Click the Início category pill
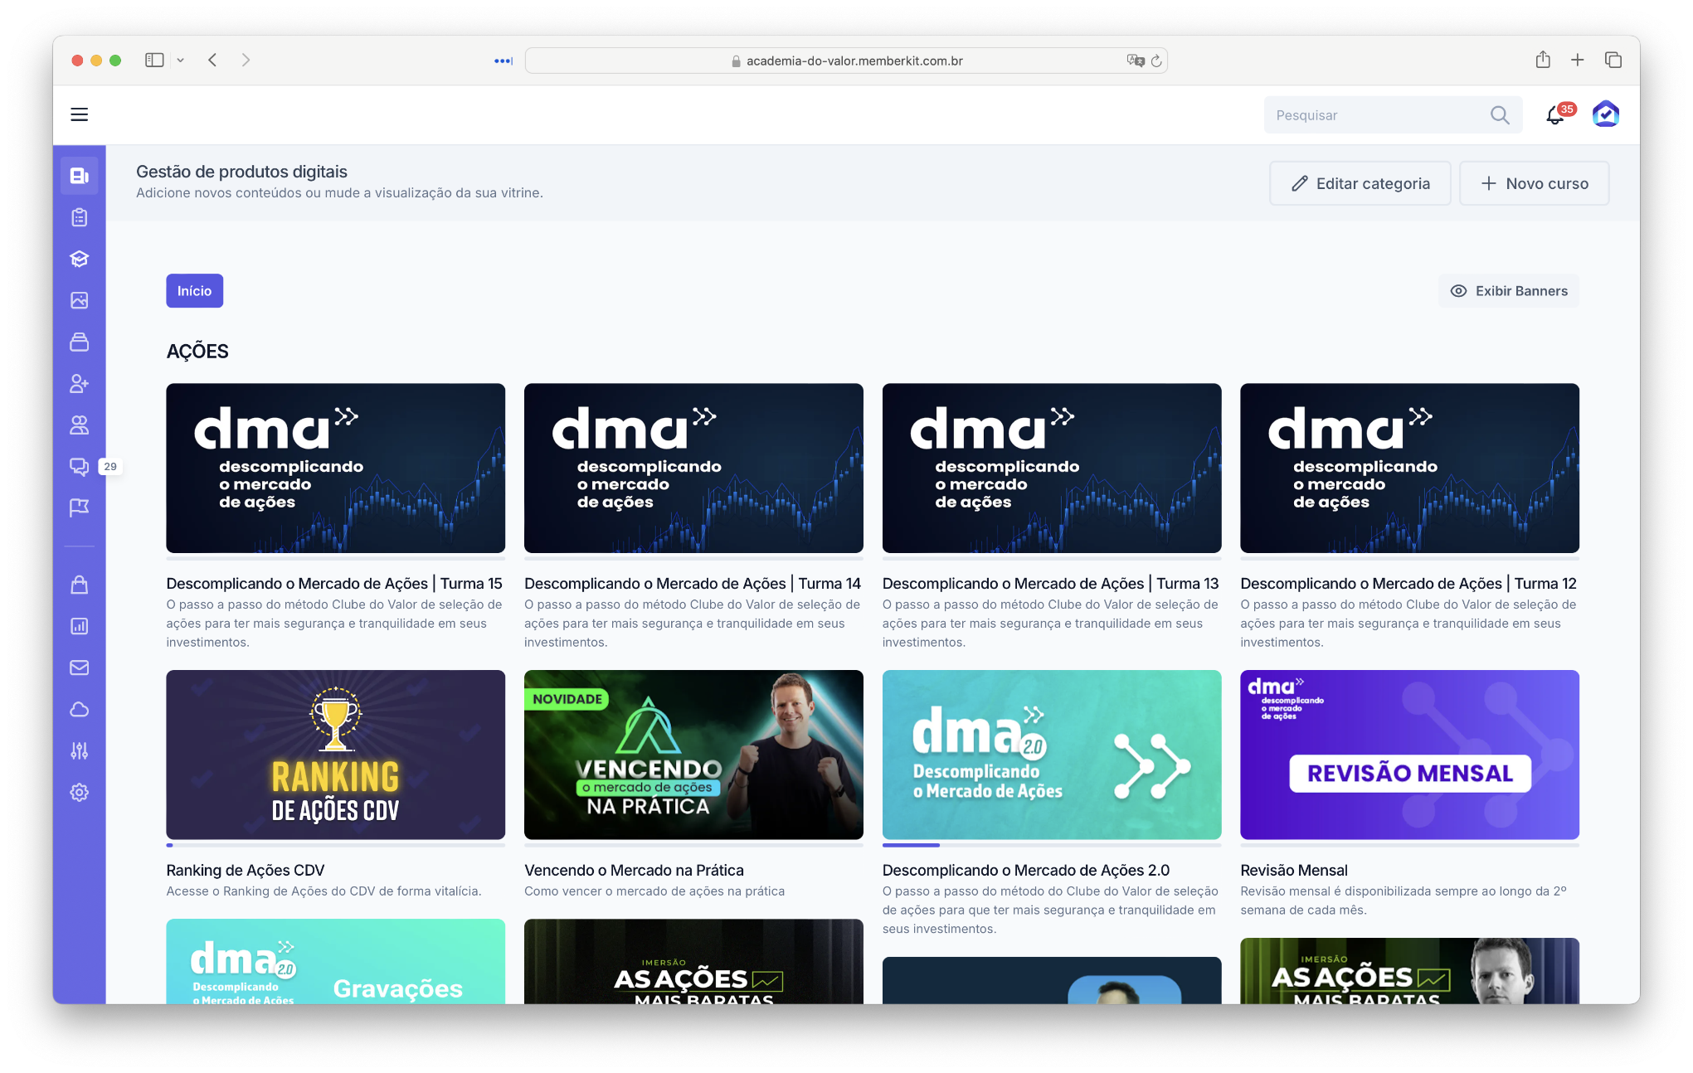Image resolution: width=1693 pixels, height=1073 pixels. [194, 291]
